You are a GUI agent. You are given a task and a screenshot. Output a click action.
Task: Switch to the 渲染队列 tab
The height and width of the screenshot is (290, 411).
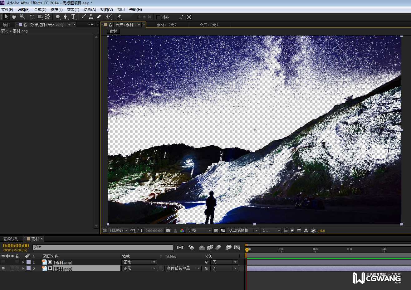[11, 239]
